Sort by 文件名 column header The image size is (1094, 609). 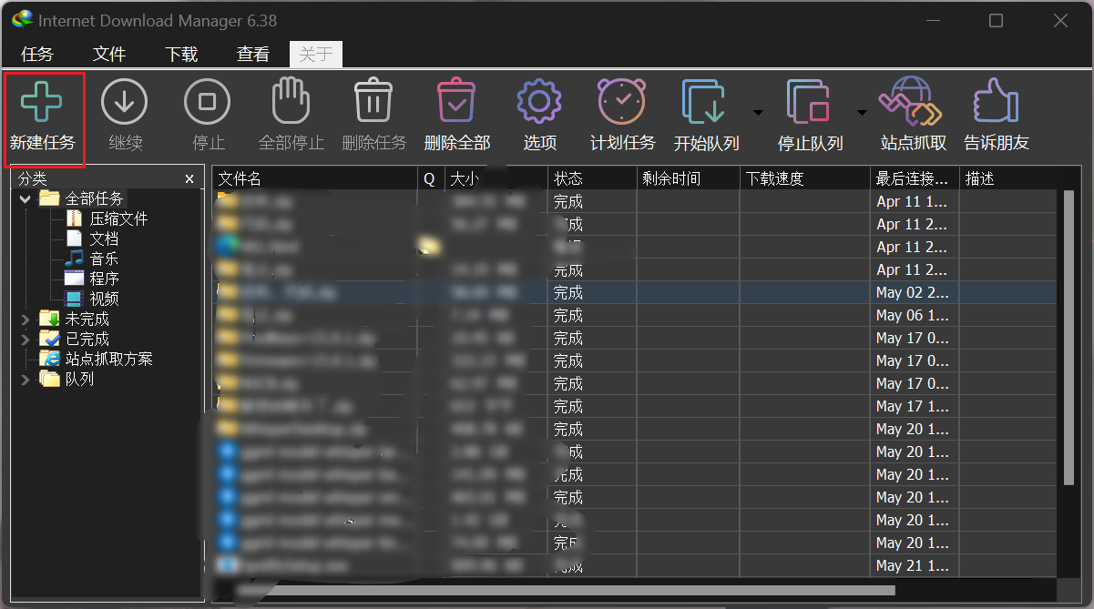point(315,178)
